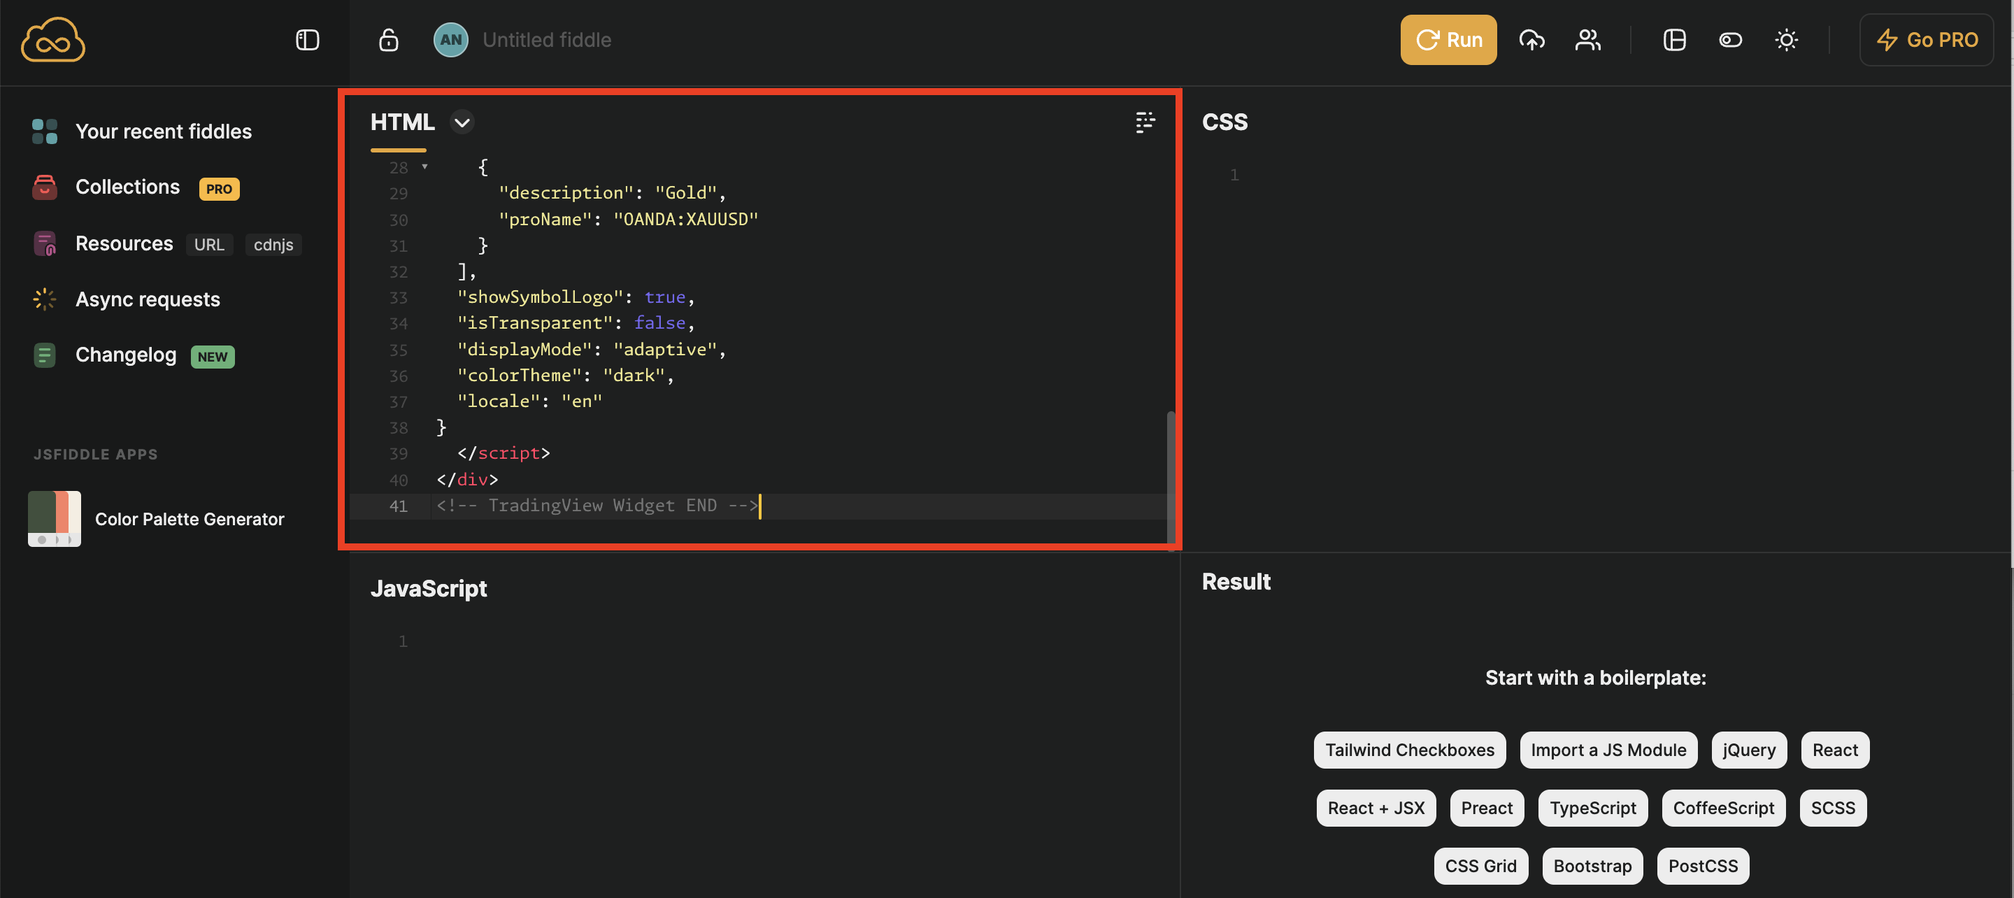Viewport: 2014px width, 898px height.
Task: Collapse code fold arrow on line 28
Action: click(x=424, y=166)
